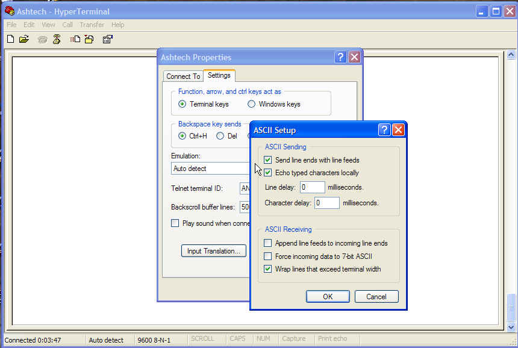Viewport: 518px width, 348px height.
Task: Click the New connection toolbar icon
Action: [x=10, y=40]
